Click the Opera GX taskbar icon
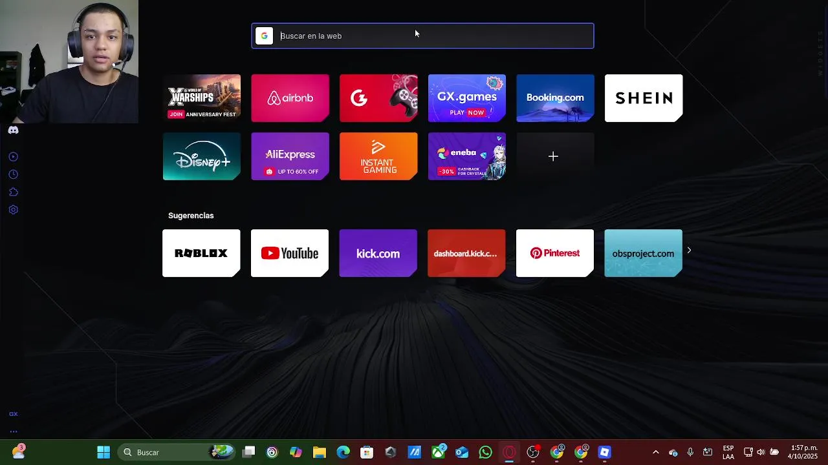 pos(509,452)
